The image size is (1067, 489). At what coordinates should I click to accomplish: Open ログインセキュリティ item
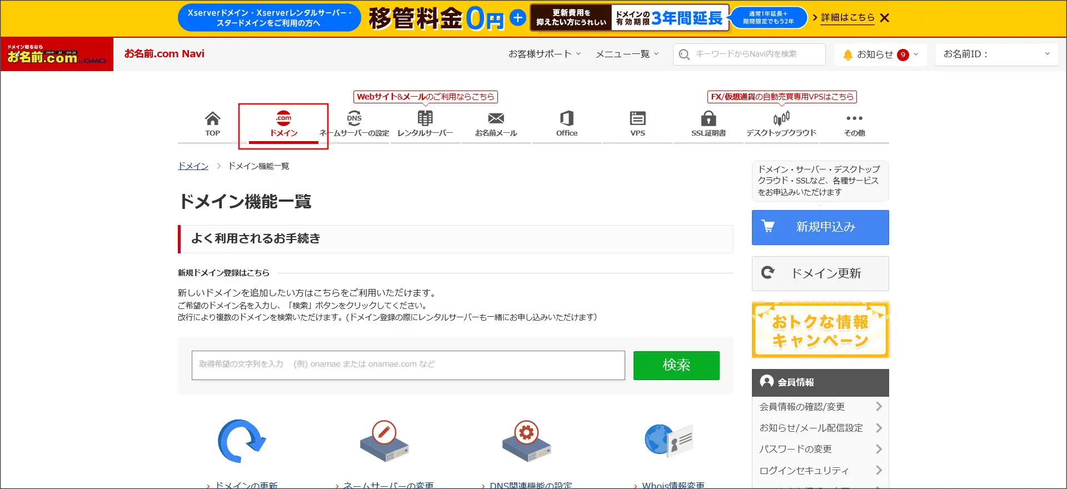pyautogui.click(x=820, y=471)
